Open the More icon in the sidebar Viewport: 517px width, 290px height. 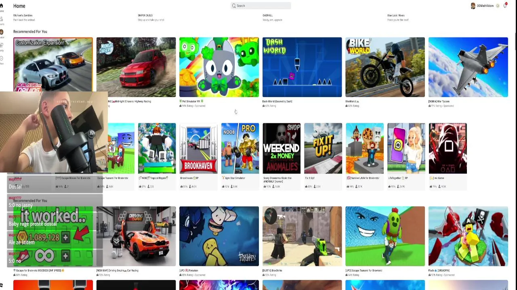coord(2,59)
